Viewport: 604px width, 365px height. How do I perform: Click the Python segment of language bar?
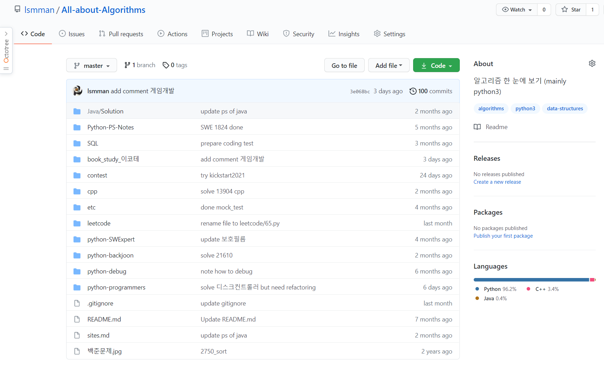pos(531,280)
